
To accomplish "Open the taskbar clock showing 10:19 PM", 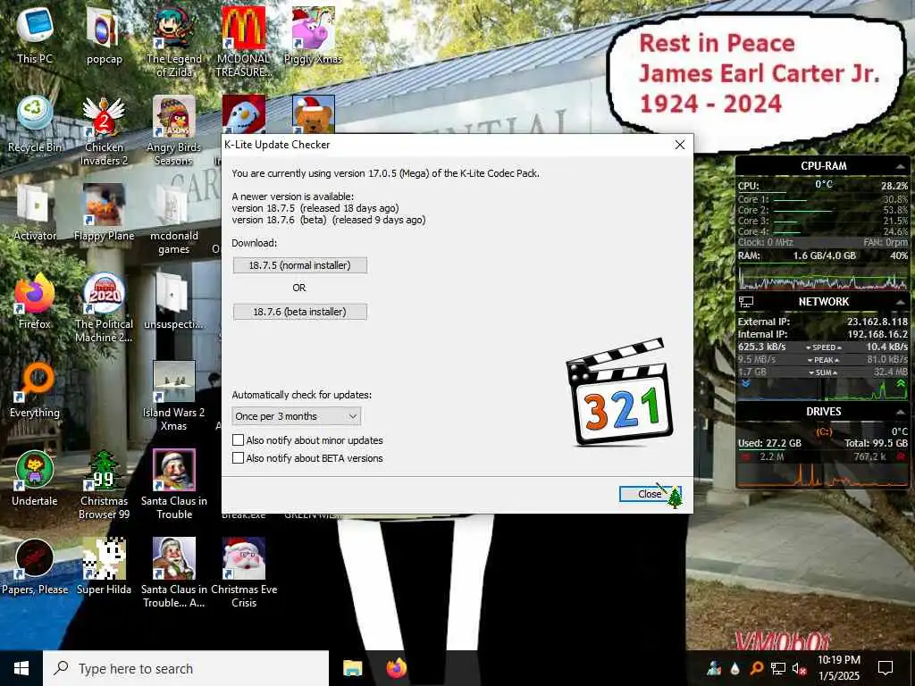I will point(838,668).
